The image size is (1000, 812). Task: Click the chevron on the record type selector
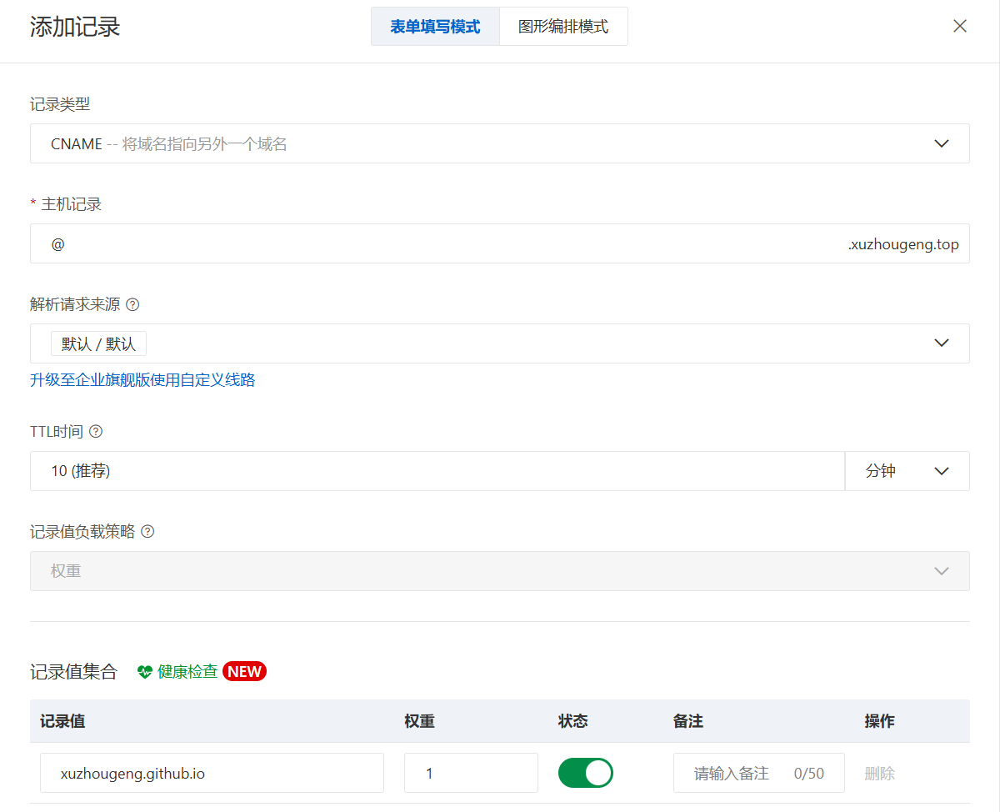click(942, 143)
